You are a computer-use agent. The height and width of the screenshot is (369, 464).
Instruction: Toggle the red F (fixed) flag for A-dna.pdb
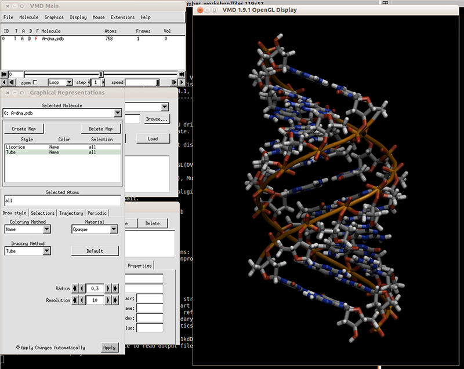click(x=37, y=39)
